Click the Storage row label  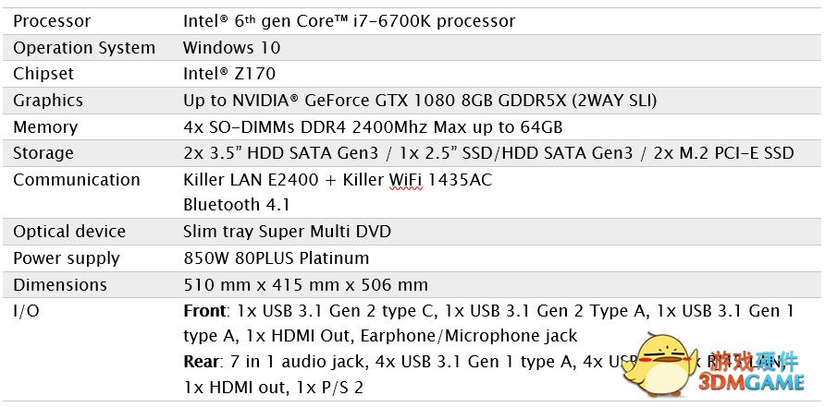pos(43,153)
